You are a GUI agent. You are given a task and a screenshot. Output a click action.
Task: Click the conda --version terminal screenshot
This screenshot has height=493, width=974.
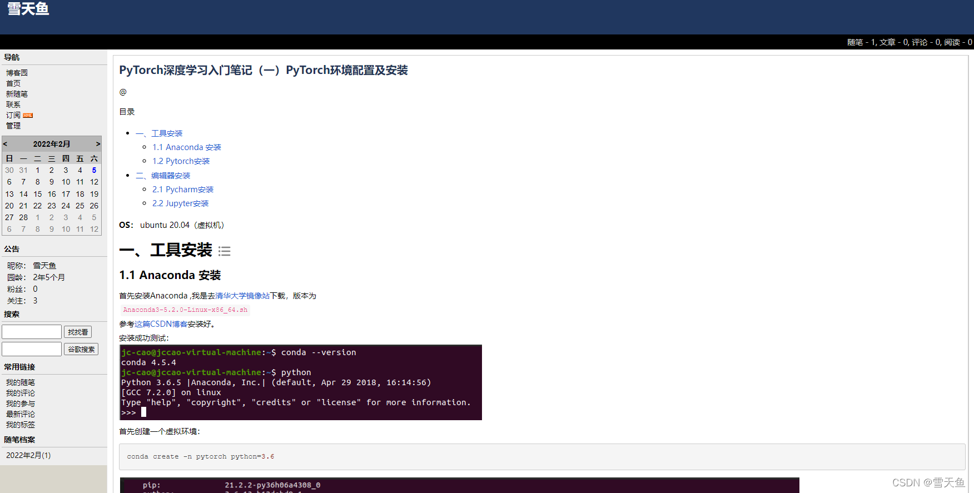301,382
